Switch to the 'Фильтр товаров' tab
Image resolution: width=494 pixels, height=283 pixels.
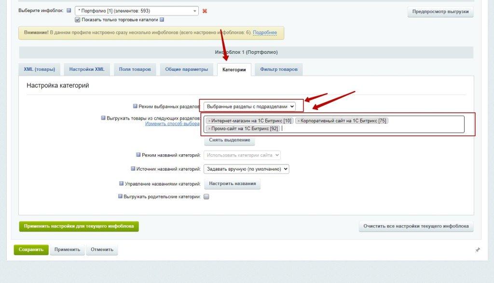tap(278, 69)
